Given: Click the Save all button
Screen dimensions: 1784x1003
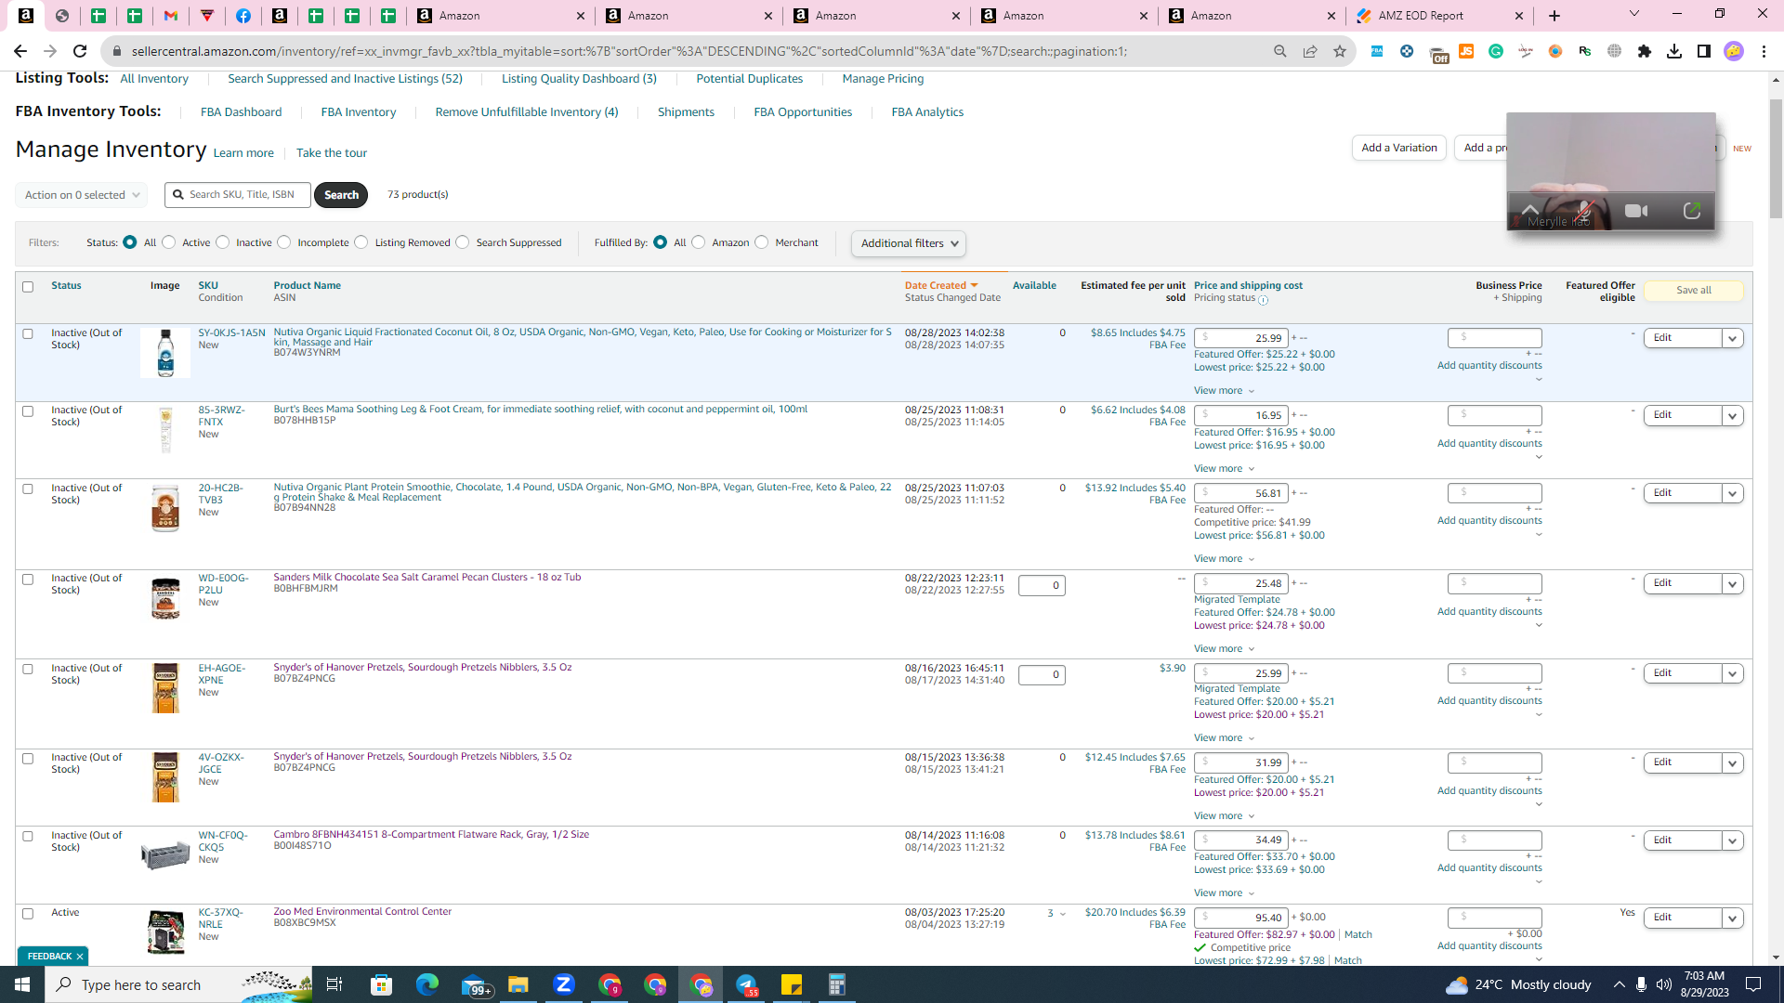Looking at the screenshot, I should 1694,291.
